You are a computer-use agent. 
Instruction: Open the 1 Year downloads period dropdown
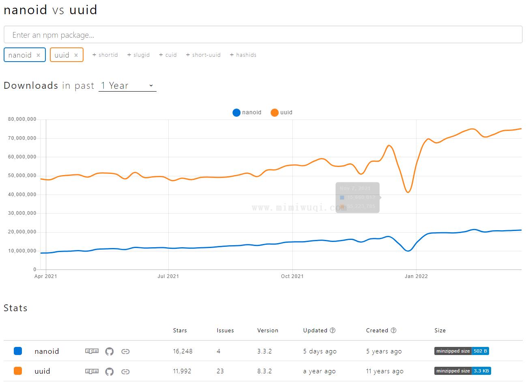coord(127,86)
